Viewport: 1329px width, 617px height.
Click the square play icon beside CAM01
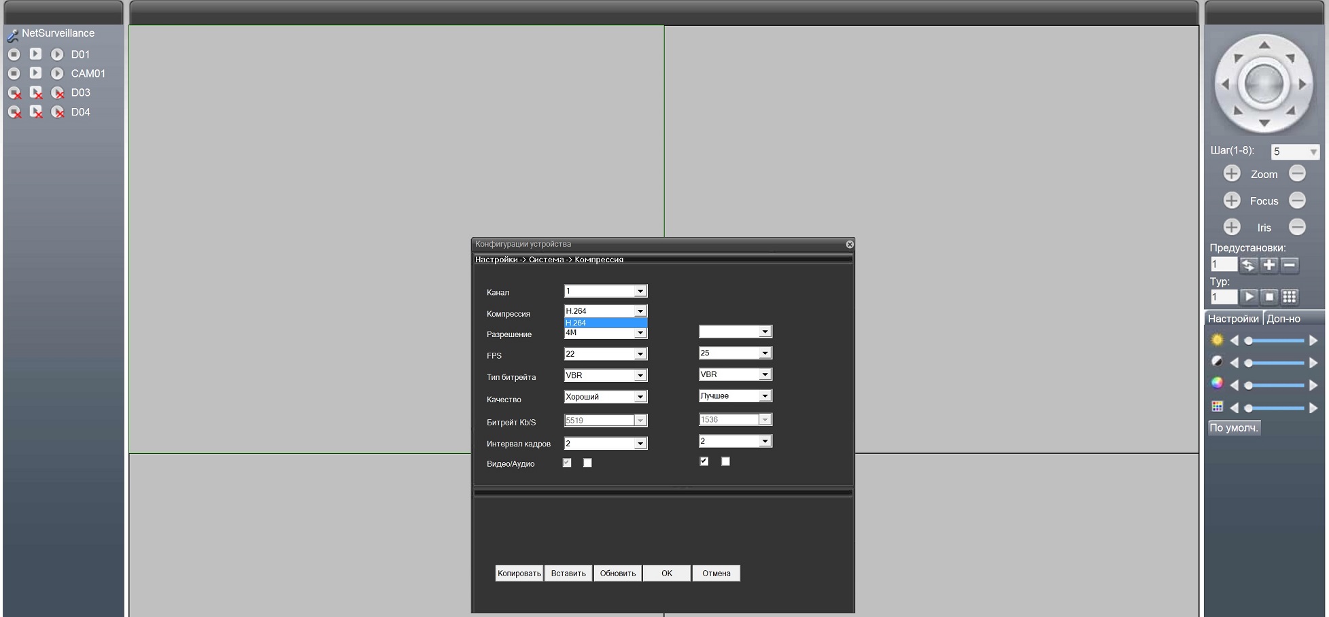[35, 73]
